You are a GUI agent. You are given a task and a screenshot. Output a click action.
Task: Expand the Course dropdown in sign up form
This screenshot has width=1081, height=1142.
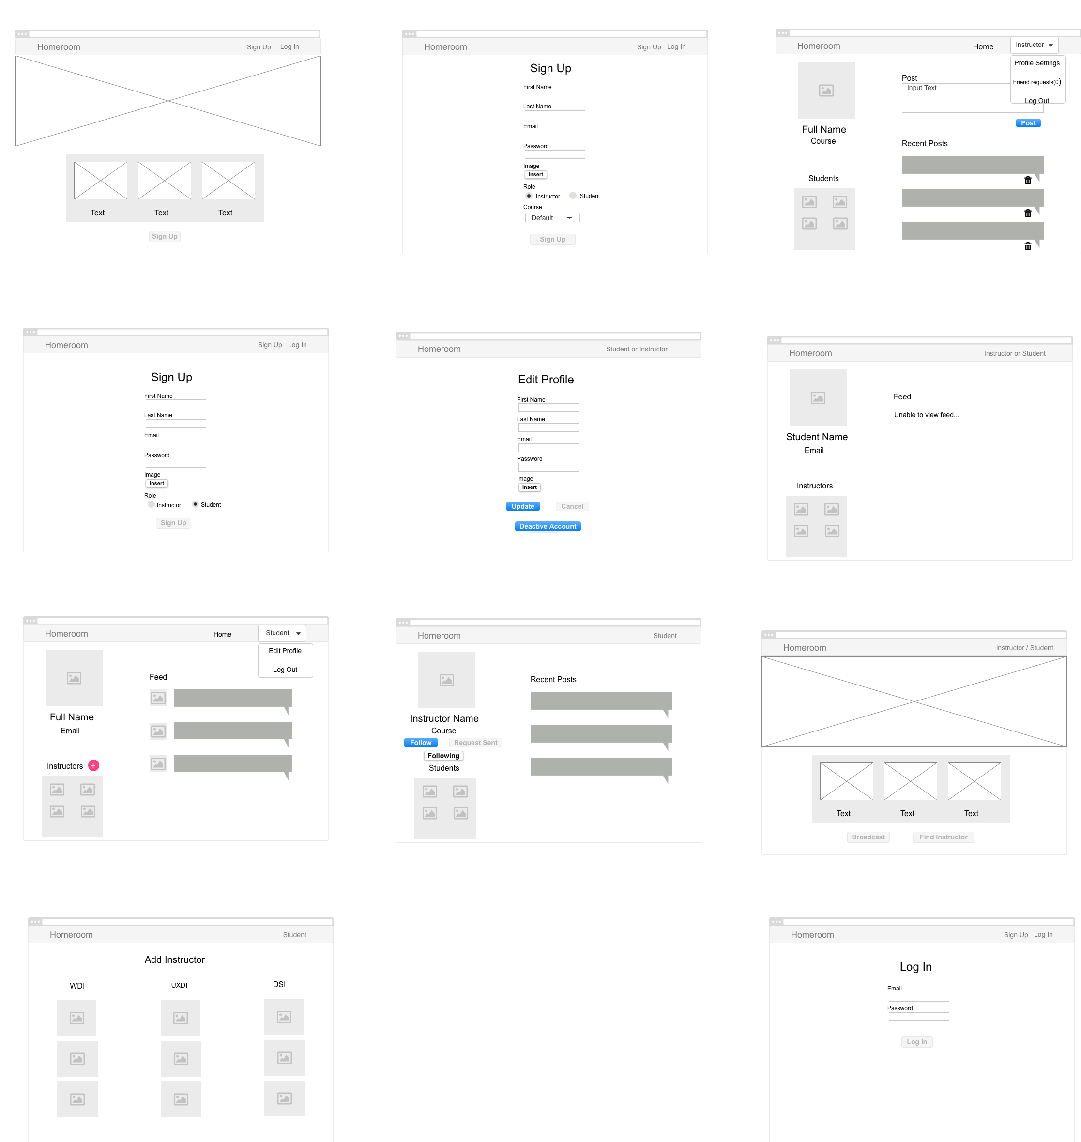pos(553,217)
